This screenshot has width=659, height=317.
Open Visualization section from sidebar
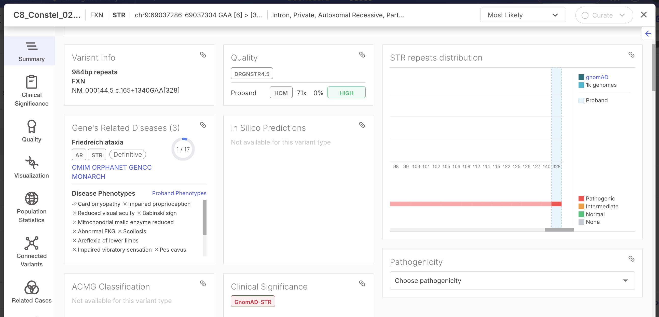pyautogui.click(x=32, y=167)
